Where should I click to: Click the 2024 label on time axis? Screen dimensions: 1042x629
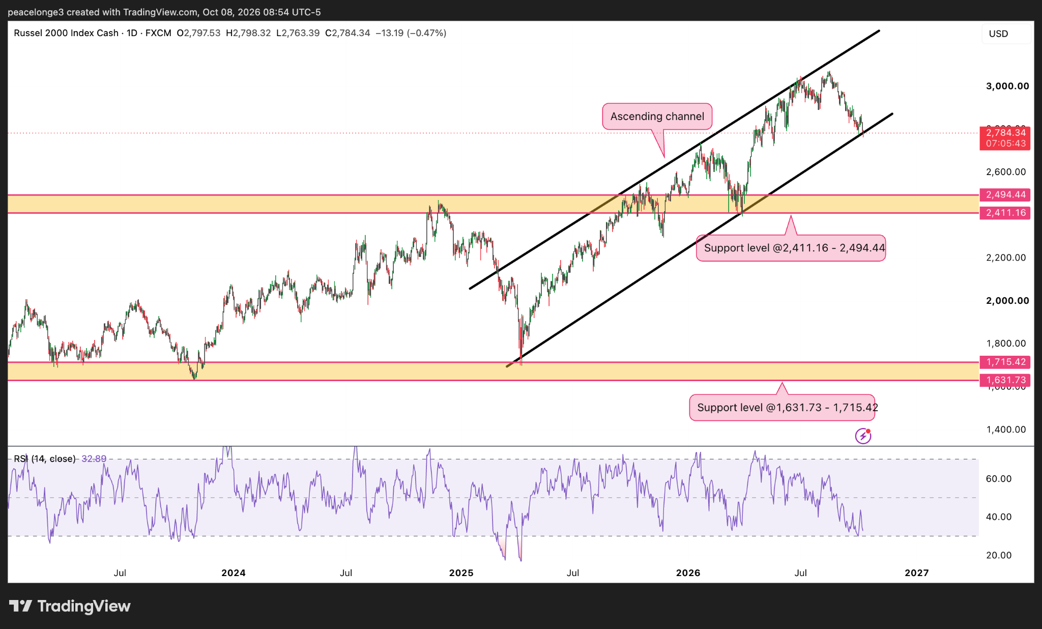(x=234, y=573)
